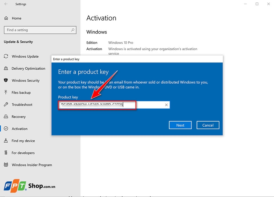Select the Find my device icon
This screenshot has height=197, width=274.
click(x=6, y=141)
